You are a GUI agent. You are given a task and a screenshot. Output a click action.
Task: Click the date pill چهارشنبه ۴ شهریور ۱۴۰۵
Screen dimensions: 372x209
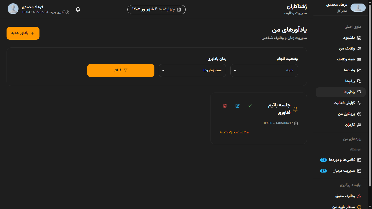pos(157,10)
